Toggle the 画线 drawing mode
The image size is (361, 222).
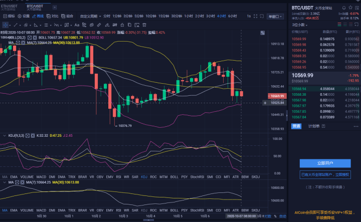38,16
